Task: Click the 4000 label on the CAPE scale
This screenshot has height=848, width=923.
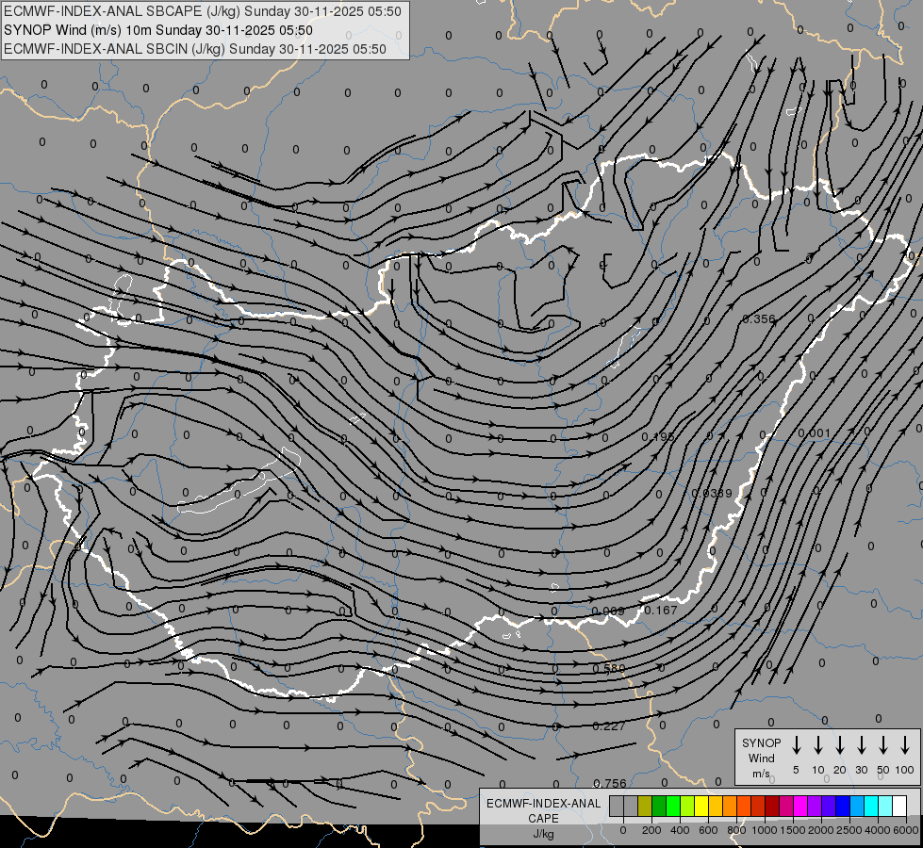Action: 878,830
